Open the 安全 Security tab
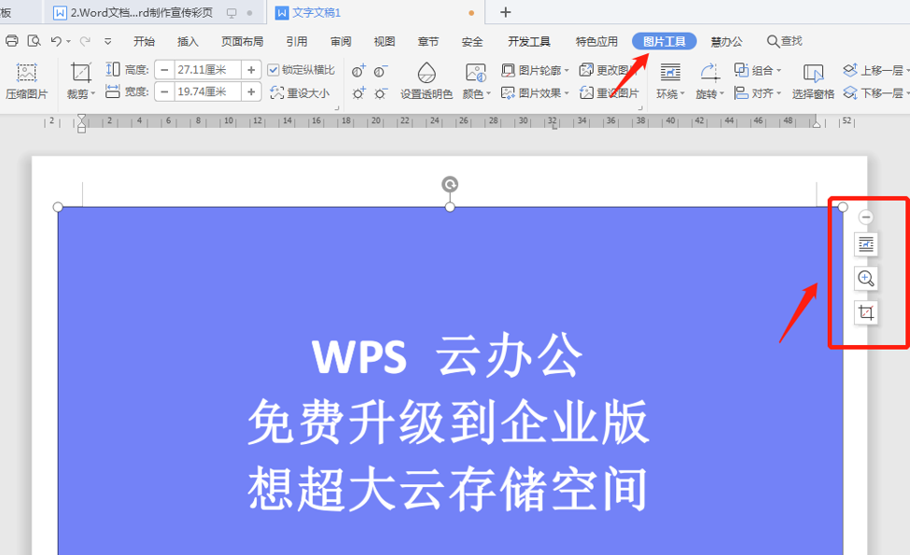Viewport: 910px width, 555px height. point(472,41)
